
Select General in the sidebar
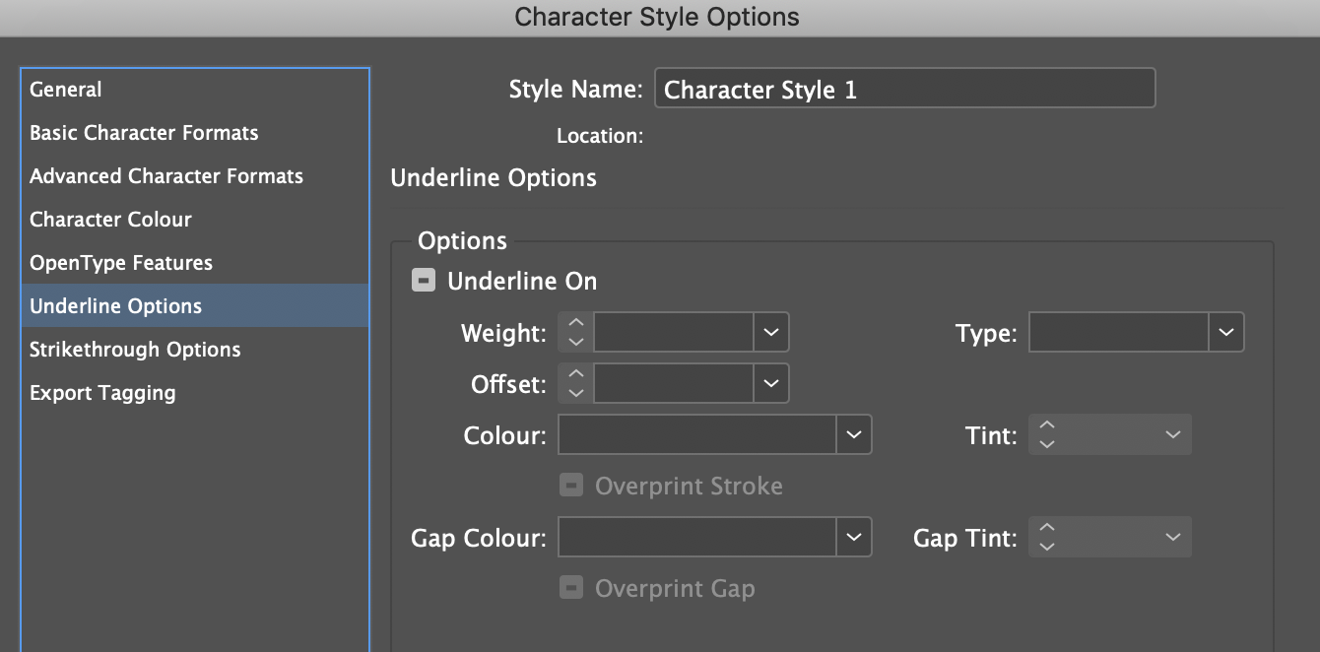[x=66, y=89]
